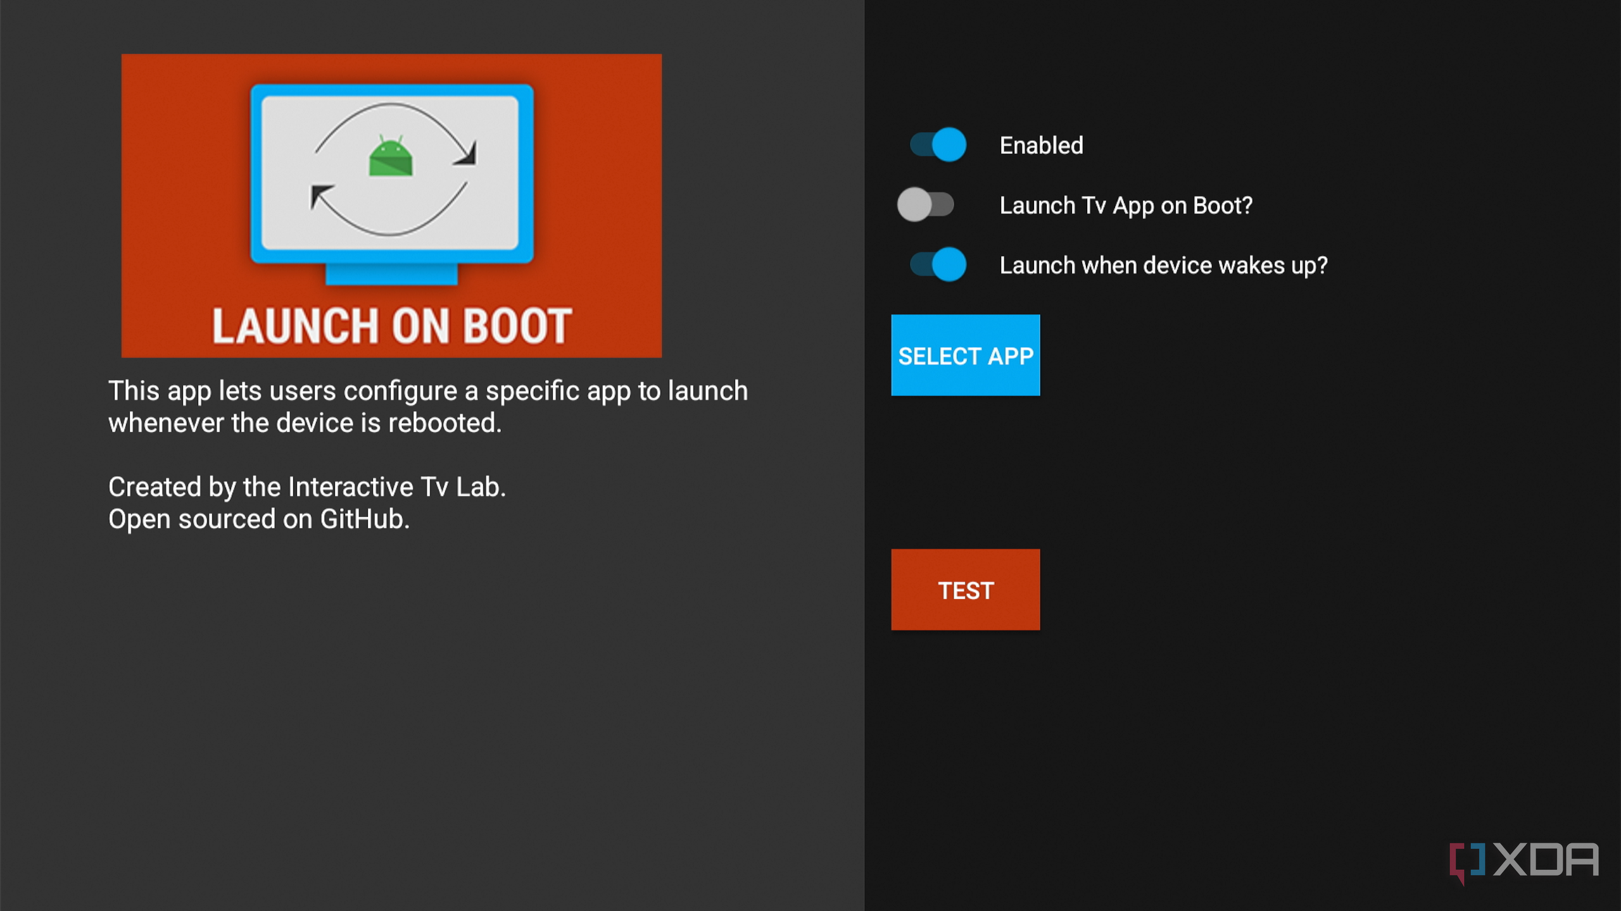The width and height of the screenshot is (1621, 911).
Task: Run the Test button
Action: 965,590
